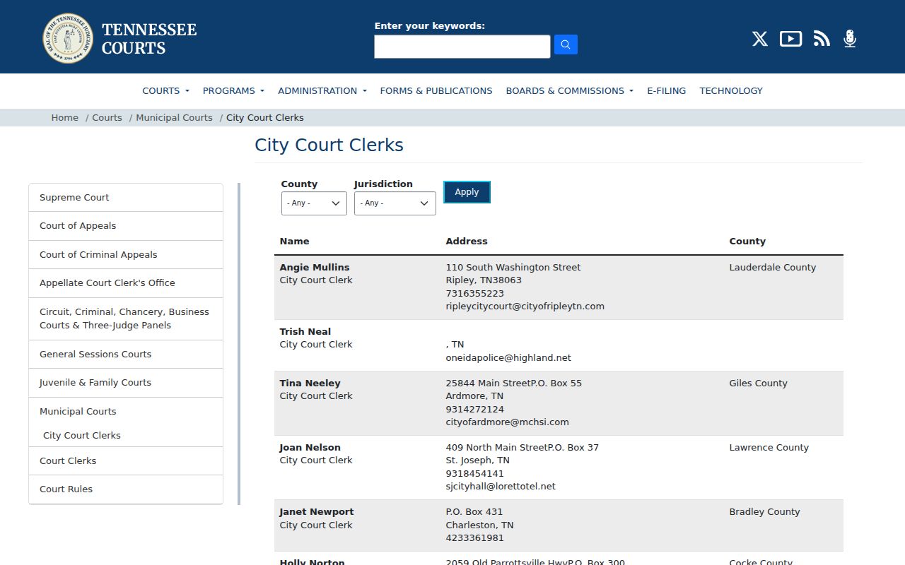Open the County filter dropdown
Viewport: 905px width, 565px height.
click(x=314, y=203)
